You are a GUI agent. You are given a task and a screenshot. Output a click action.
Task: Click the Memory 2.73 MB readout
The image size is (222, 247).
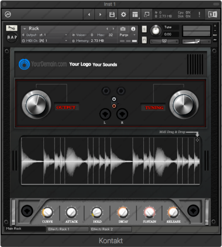click(x=88, y=41)
